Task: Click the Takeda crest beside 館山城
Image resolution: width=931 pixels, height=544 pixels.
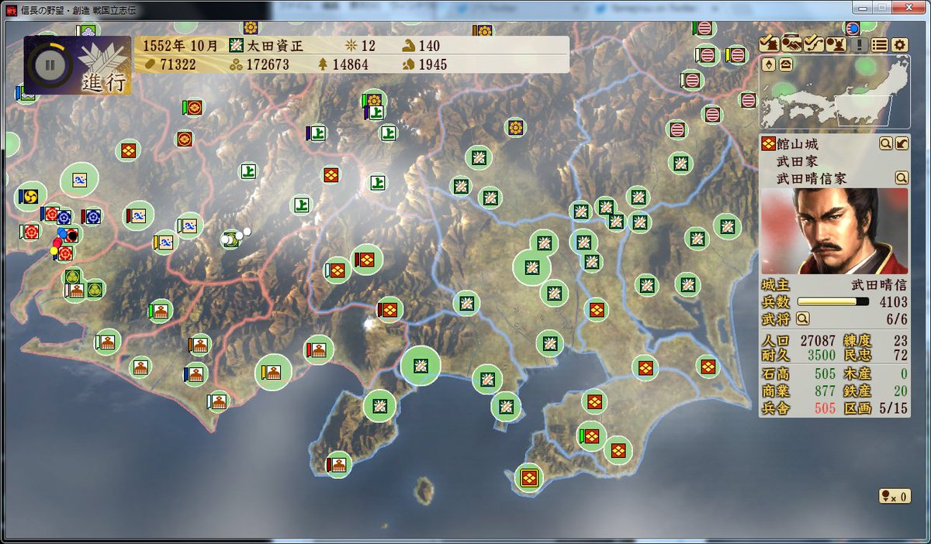Action: (769, 143)
